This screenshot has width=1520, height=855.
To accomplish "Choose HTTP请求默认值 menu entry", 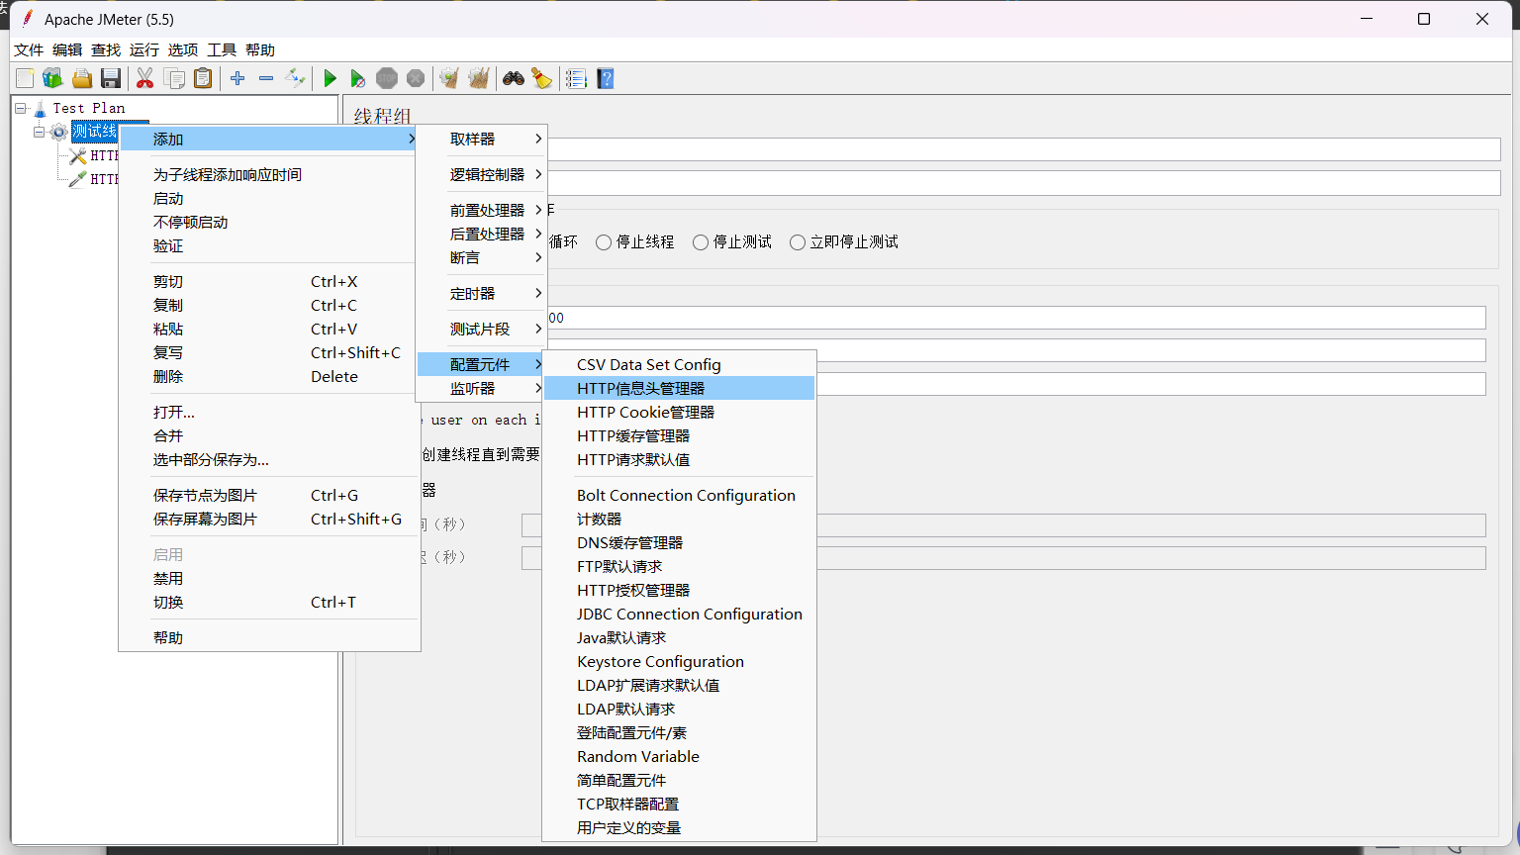I will click(x=680, y=460).
